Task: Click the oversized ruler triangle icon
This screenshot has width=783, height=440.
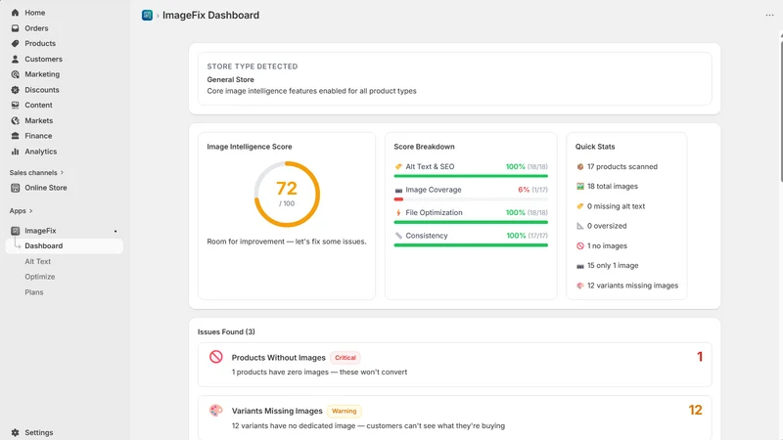Action: pos(579,226)
